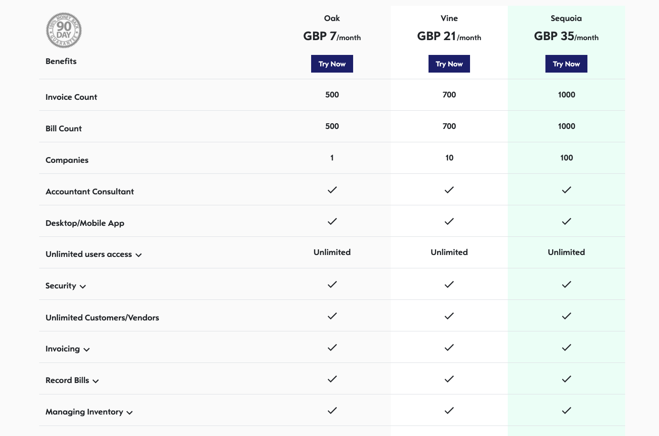Click Oak checkmark for Managing Inventory
Image resolution: width=659 pixels, height=436 pixels.
[332, 410]
